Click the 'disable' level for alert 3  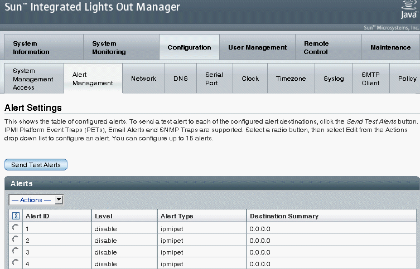point(105,252)
